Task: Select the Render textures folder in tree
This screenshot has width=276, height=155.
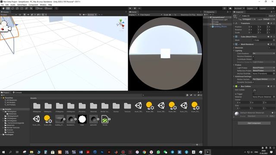Action: [13, 127]
